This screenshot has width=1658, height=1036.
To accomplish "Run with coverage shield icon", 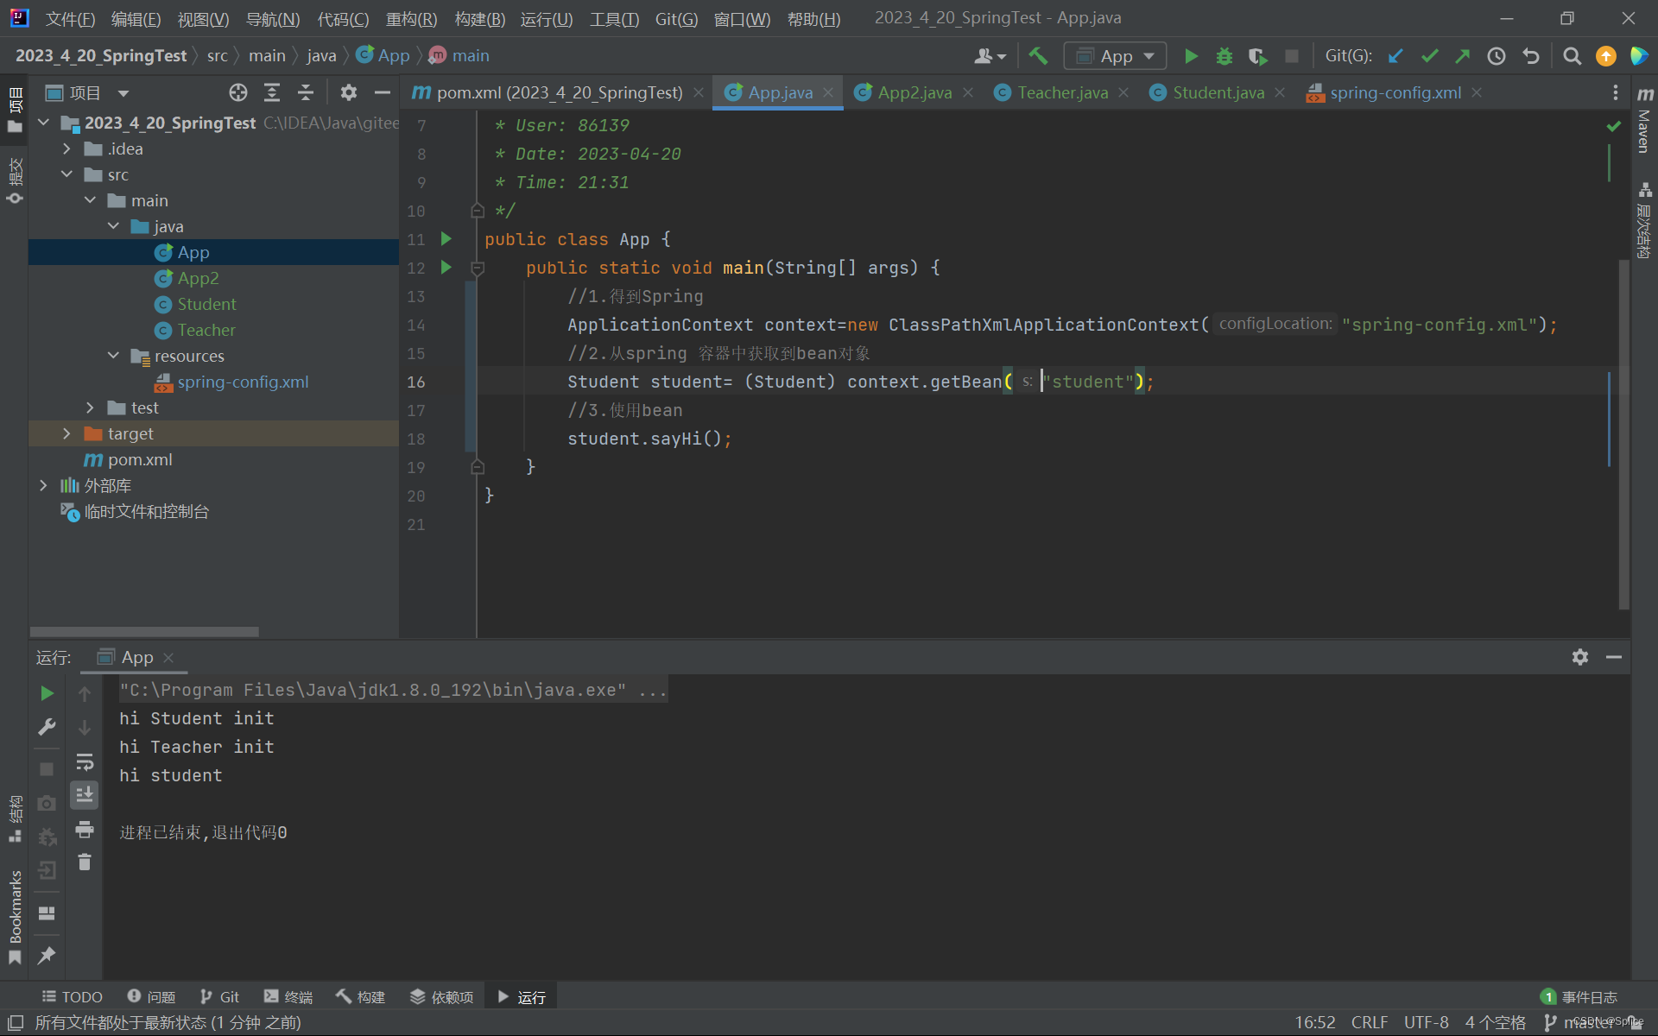I will coord(1257,56).
